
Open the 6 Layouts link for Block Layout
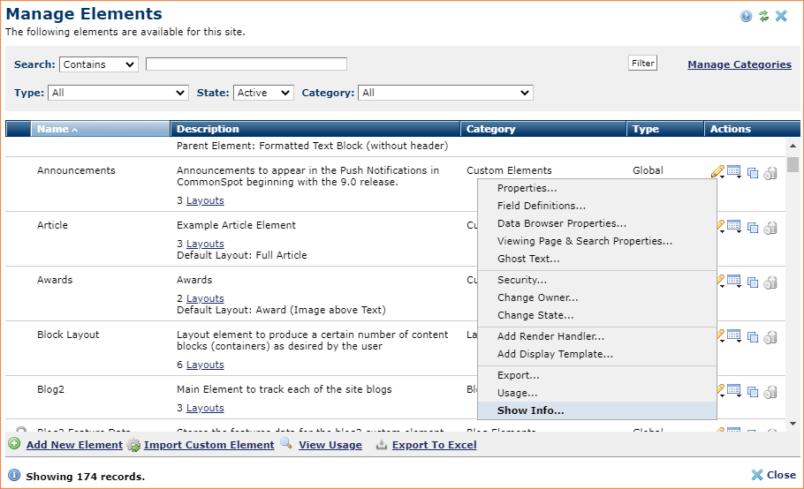pyautogui.click(x=205, y=365)
